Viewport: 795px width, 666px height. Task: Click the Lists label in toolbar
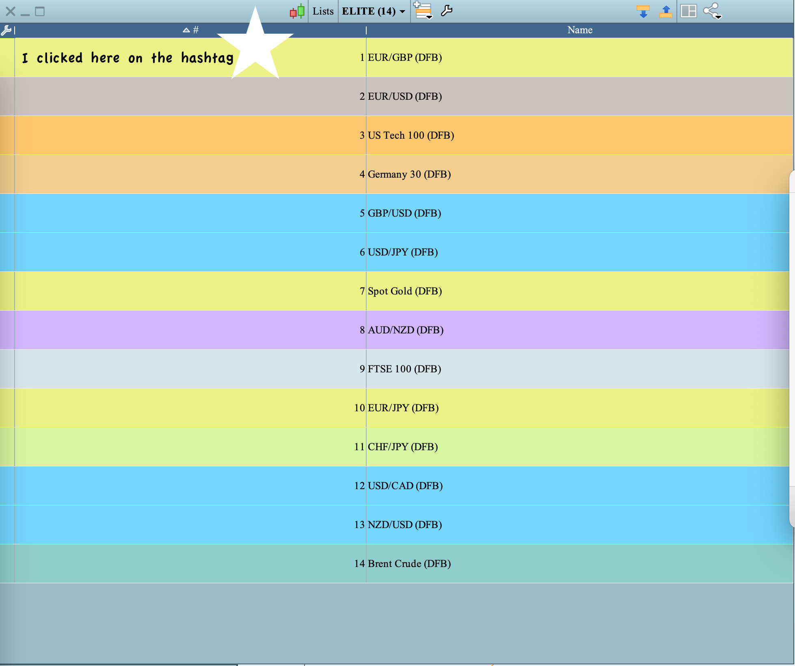(323, 11)
